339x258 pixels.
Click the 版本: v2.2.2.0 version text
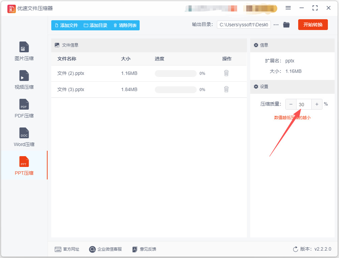click(316, 249)
